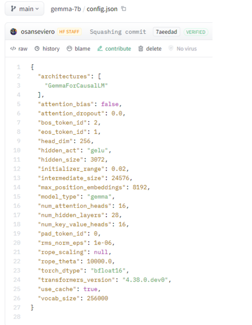The image size is (252, 325).
Task: Click the "num_attention_heads" key
Action: [75, 206]
